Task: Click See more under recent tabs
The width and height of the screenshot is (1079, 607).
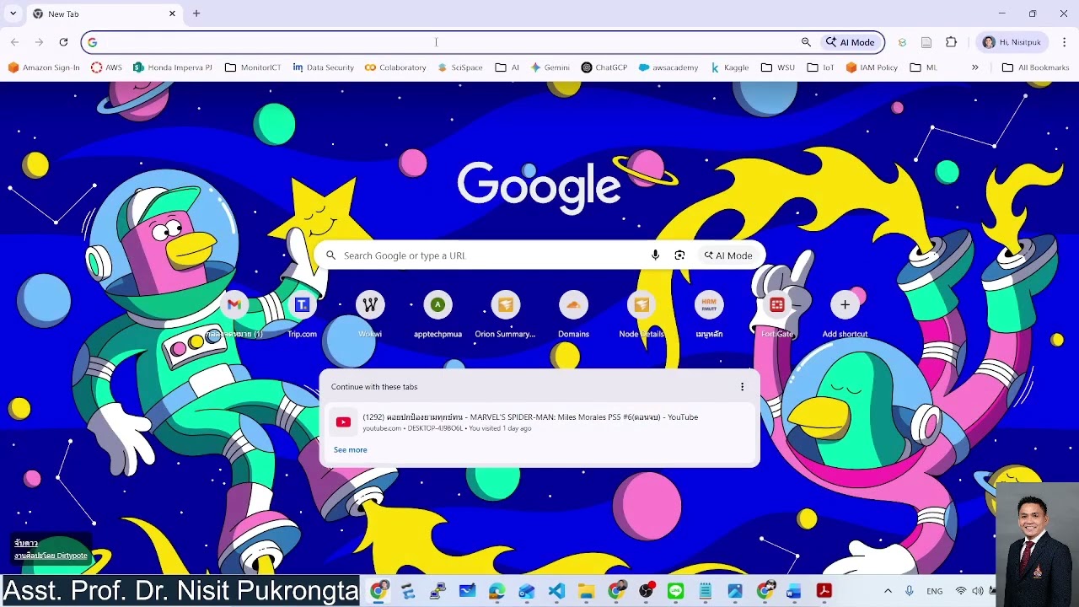Action: [x=351, y=450]
